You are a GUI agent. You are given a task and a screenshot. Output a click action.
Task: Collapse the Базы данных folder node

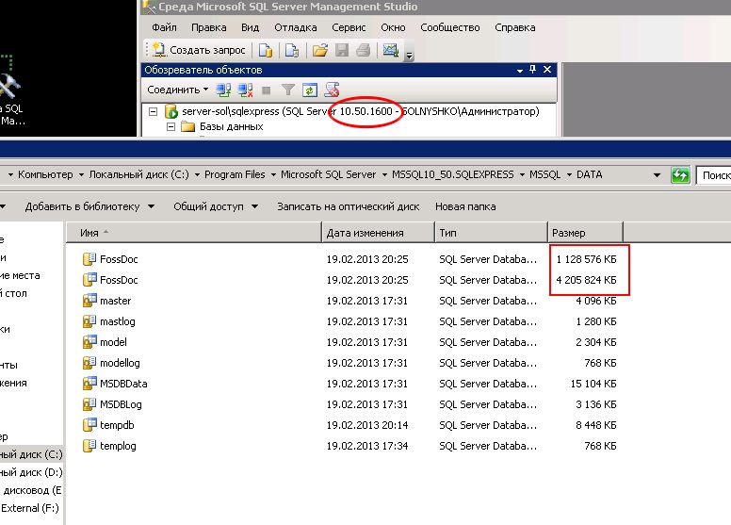coord(171,126)
